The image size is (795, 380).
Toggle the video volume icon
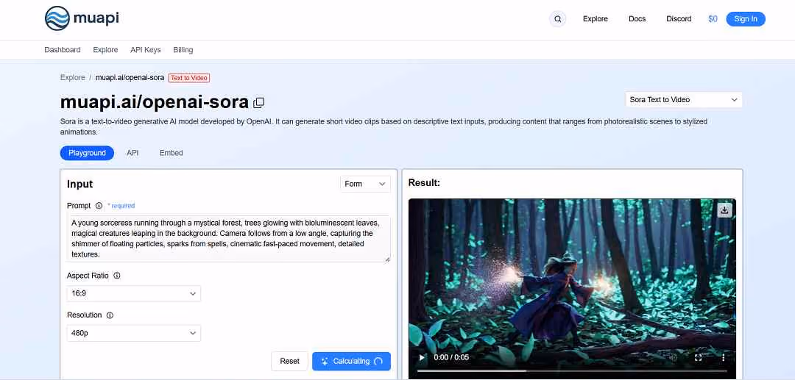coord(673,357)
